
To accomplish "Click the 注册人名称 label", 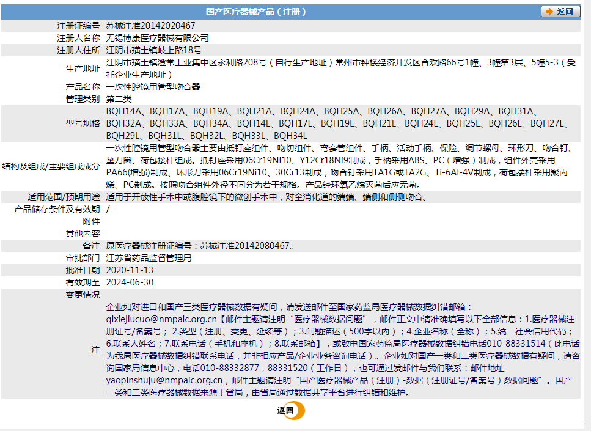I will (x=78, y=38).
